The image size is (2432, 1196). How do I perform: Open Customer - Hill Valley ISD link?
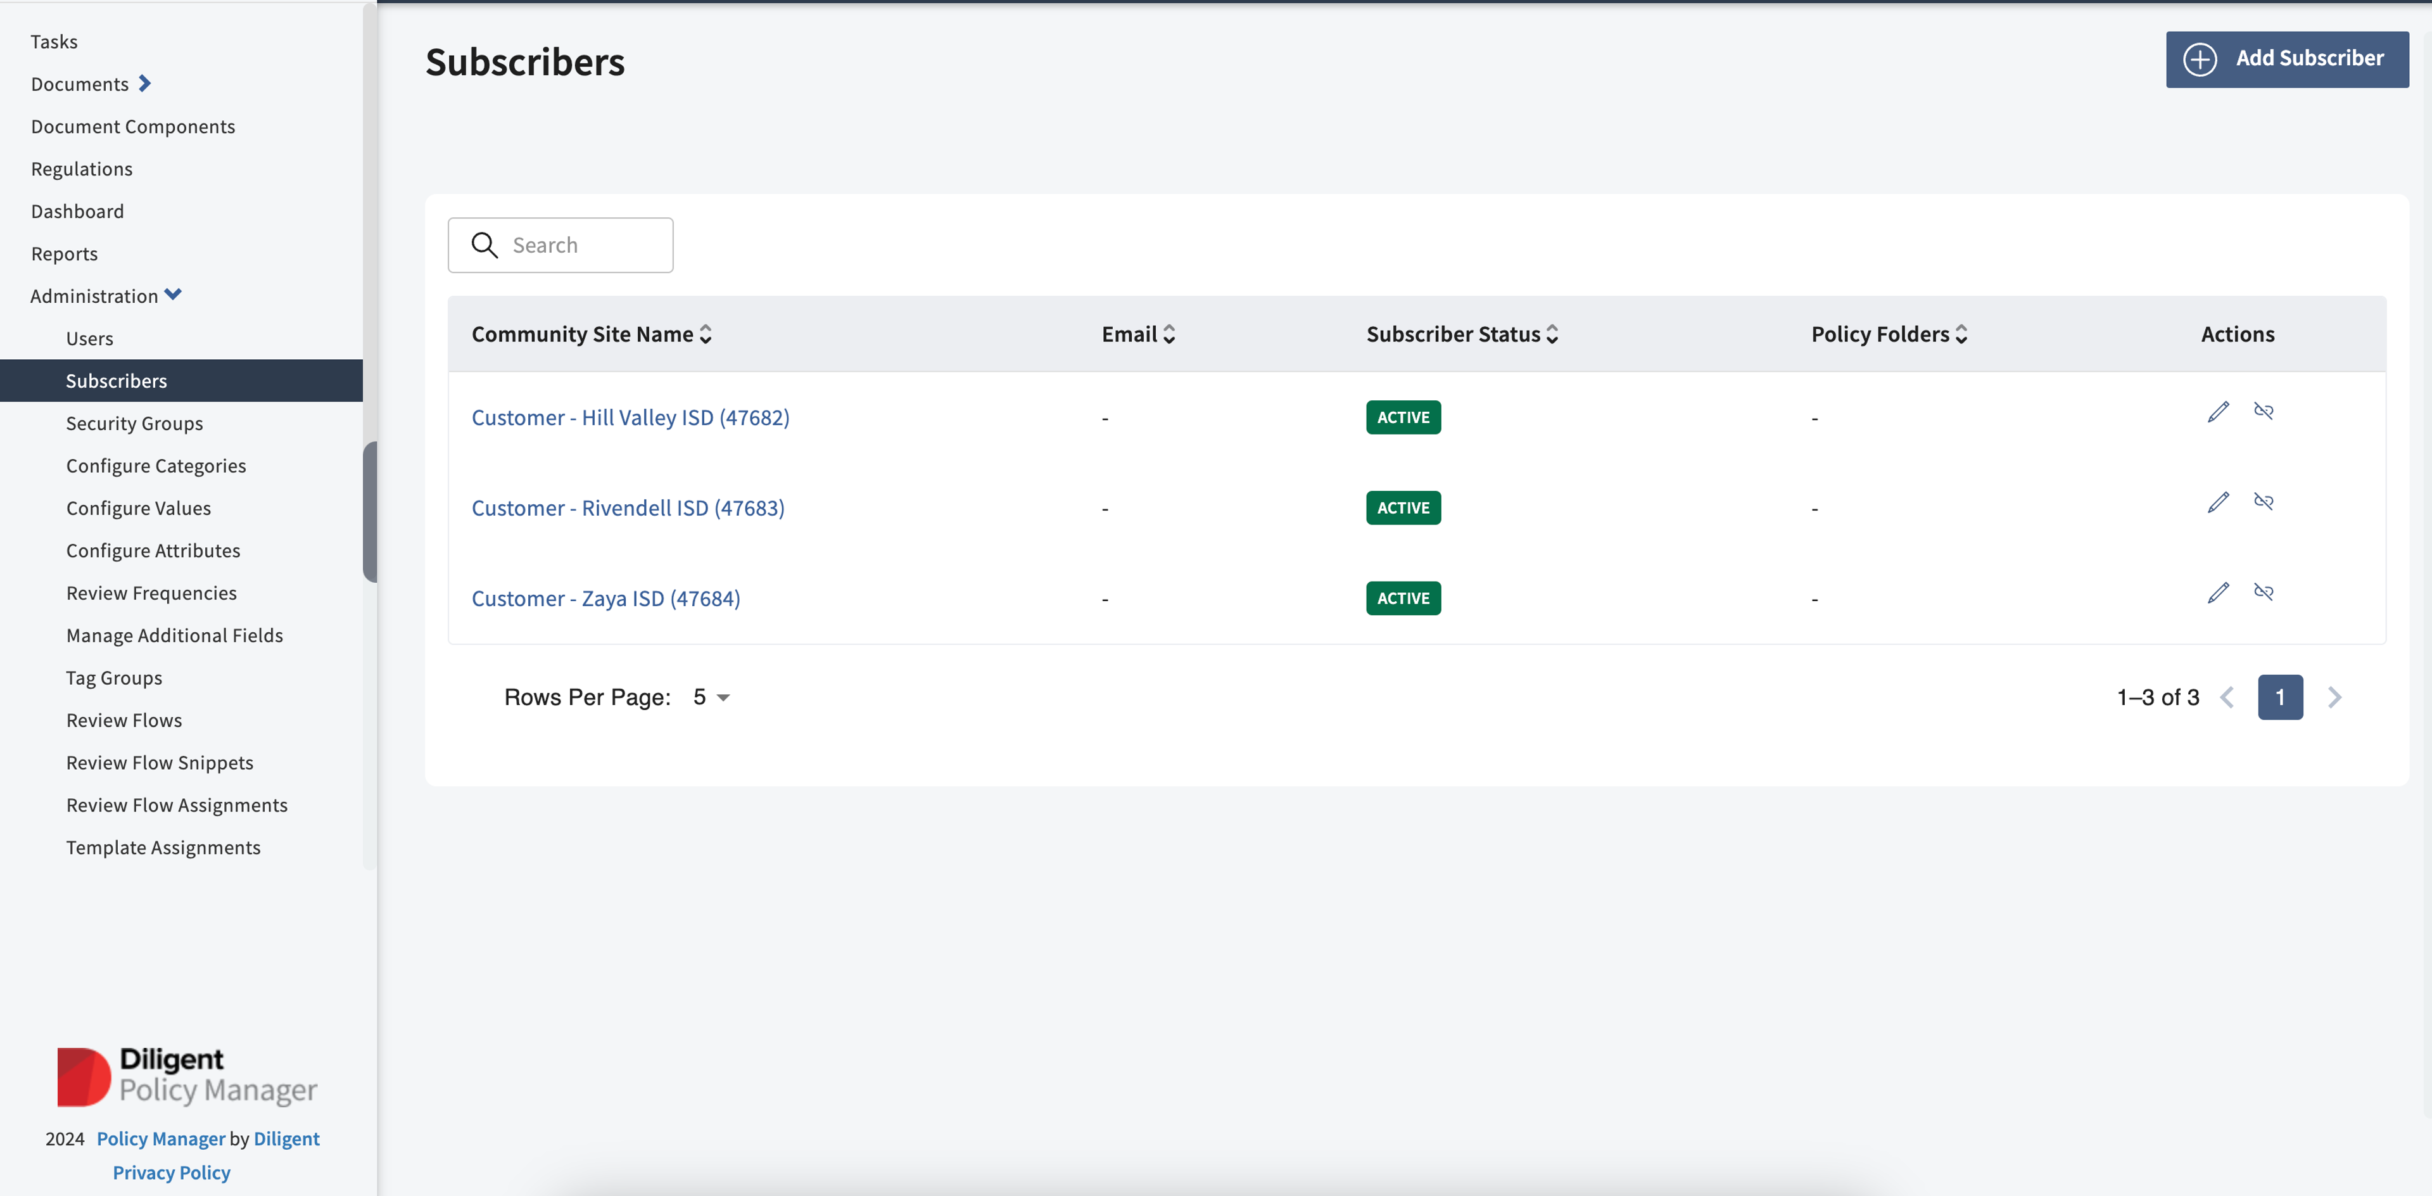[x=631, y=417]
